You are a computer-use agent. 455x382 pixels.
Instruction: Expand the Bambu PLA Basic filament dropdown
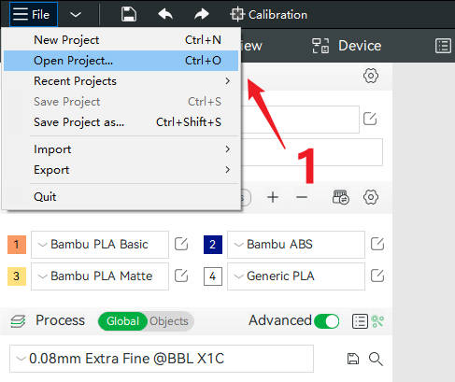(100, 245)
